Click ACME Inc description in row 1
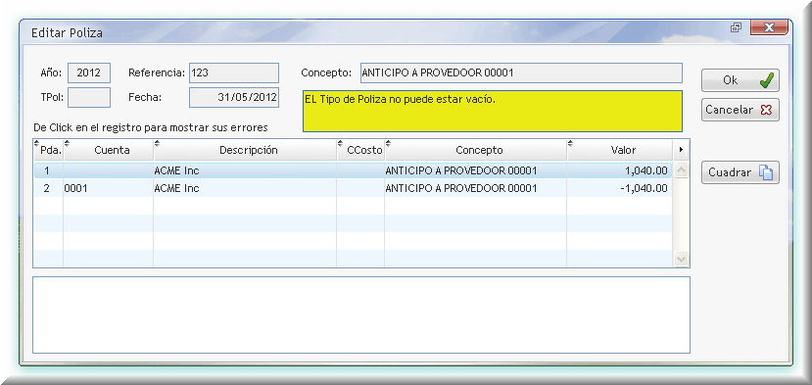 point(245,170)
